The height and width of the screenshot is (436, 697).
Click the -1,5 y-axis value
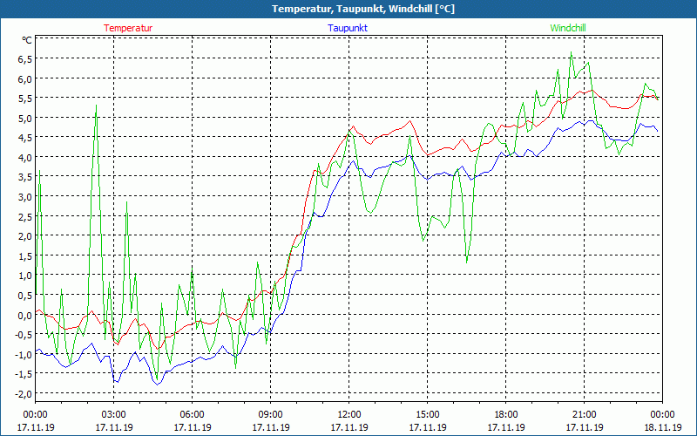(24, 374)
